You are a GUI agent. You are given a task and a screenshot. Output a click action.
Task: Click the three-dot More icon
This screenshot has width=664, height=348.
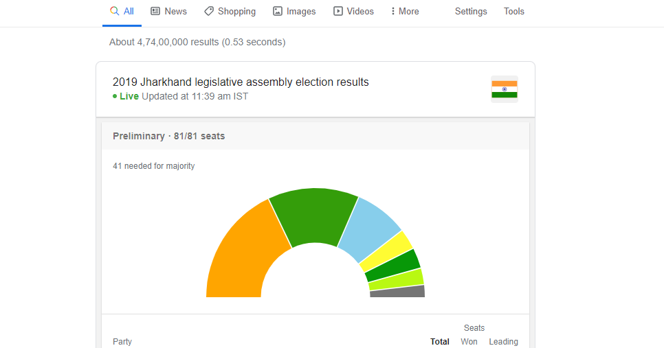click(392, 11)
